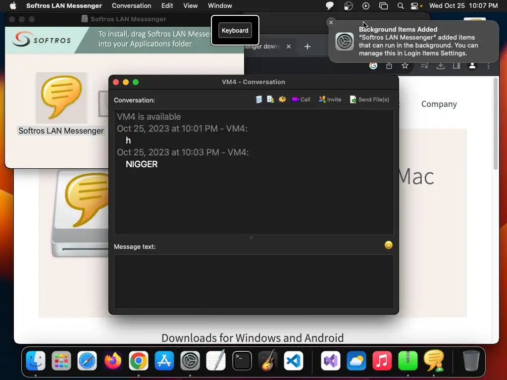Click inside the Message text field

click(254, 282)
